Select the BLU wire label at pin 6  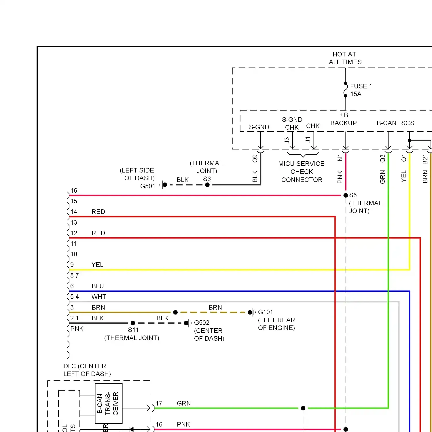(98, 286)
